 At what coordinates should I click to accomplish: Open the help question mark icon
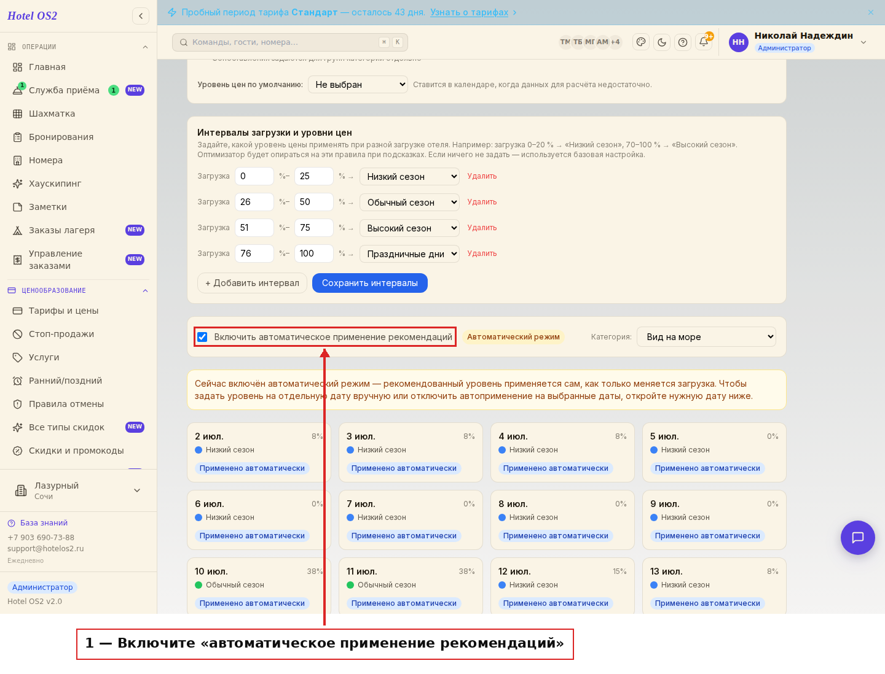(683, 42)
